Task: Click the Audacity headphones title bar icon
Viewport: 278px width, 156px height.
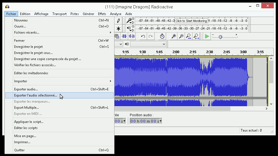Action: 7,7
